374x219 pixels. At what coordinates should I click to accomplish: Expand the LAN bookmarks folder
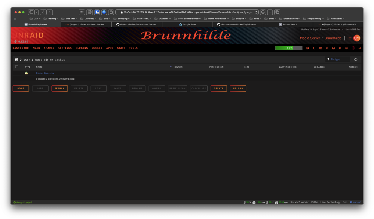pos(35,19)
